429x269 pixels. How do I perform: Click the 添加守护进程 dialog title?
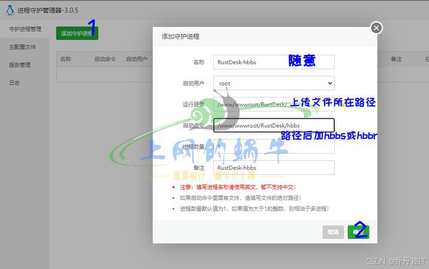tap(180, 37)
